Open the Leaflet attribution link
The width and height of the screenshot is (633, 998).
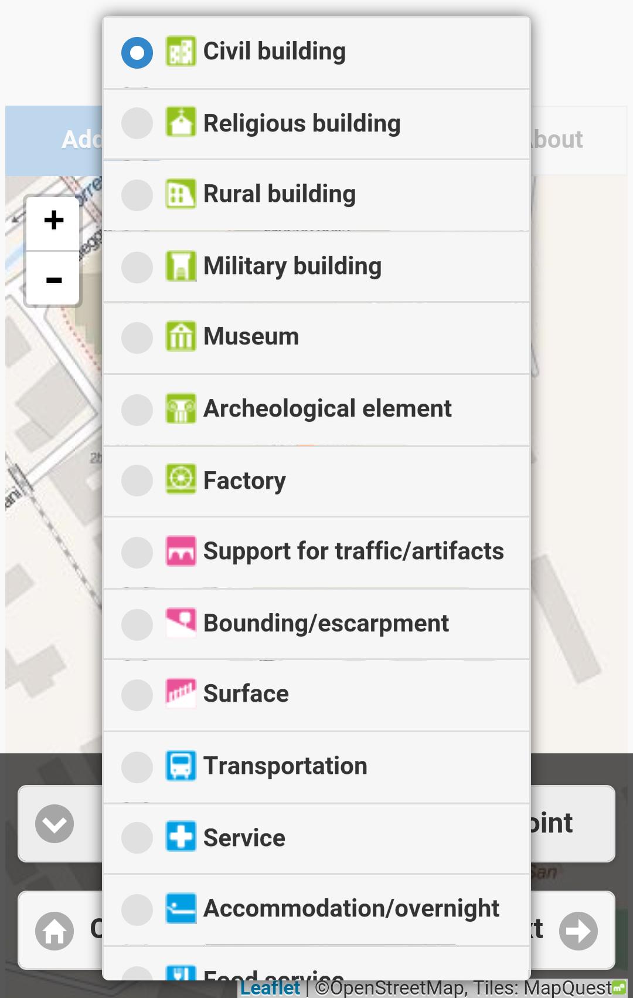point(270,987)
